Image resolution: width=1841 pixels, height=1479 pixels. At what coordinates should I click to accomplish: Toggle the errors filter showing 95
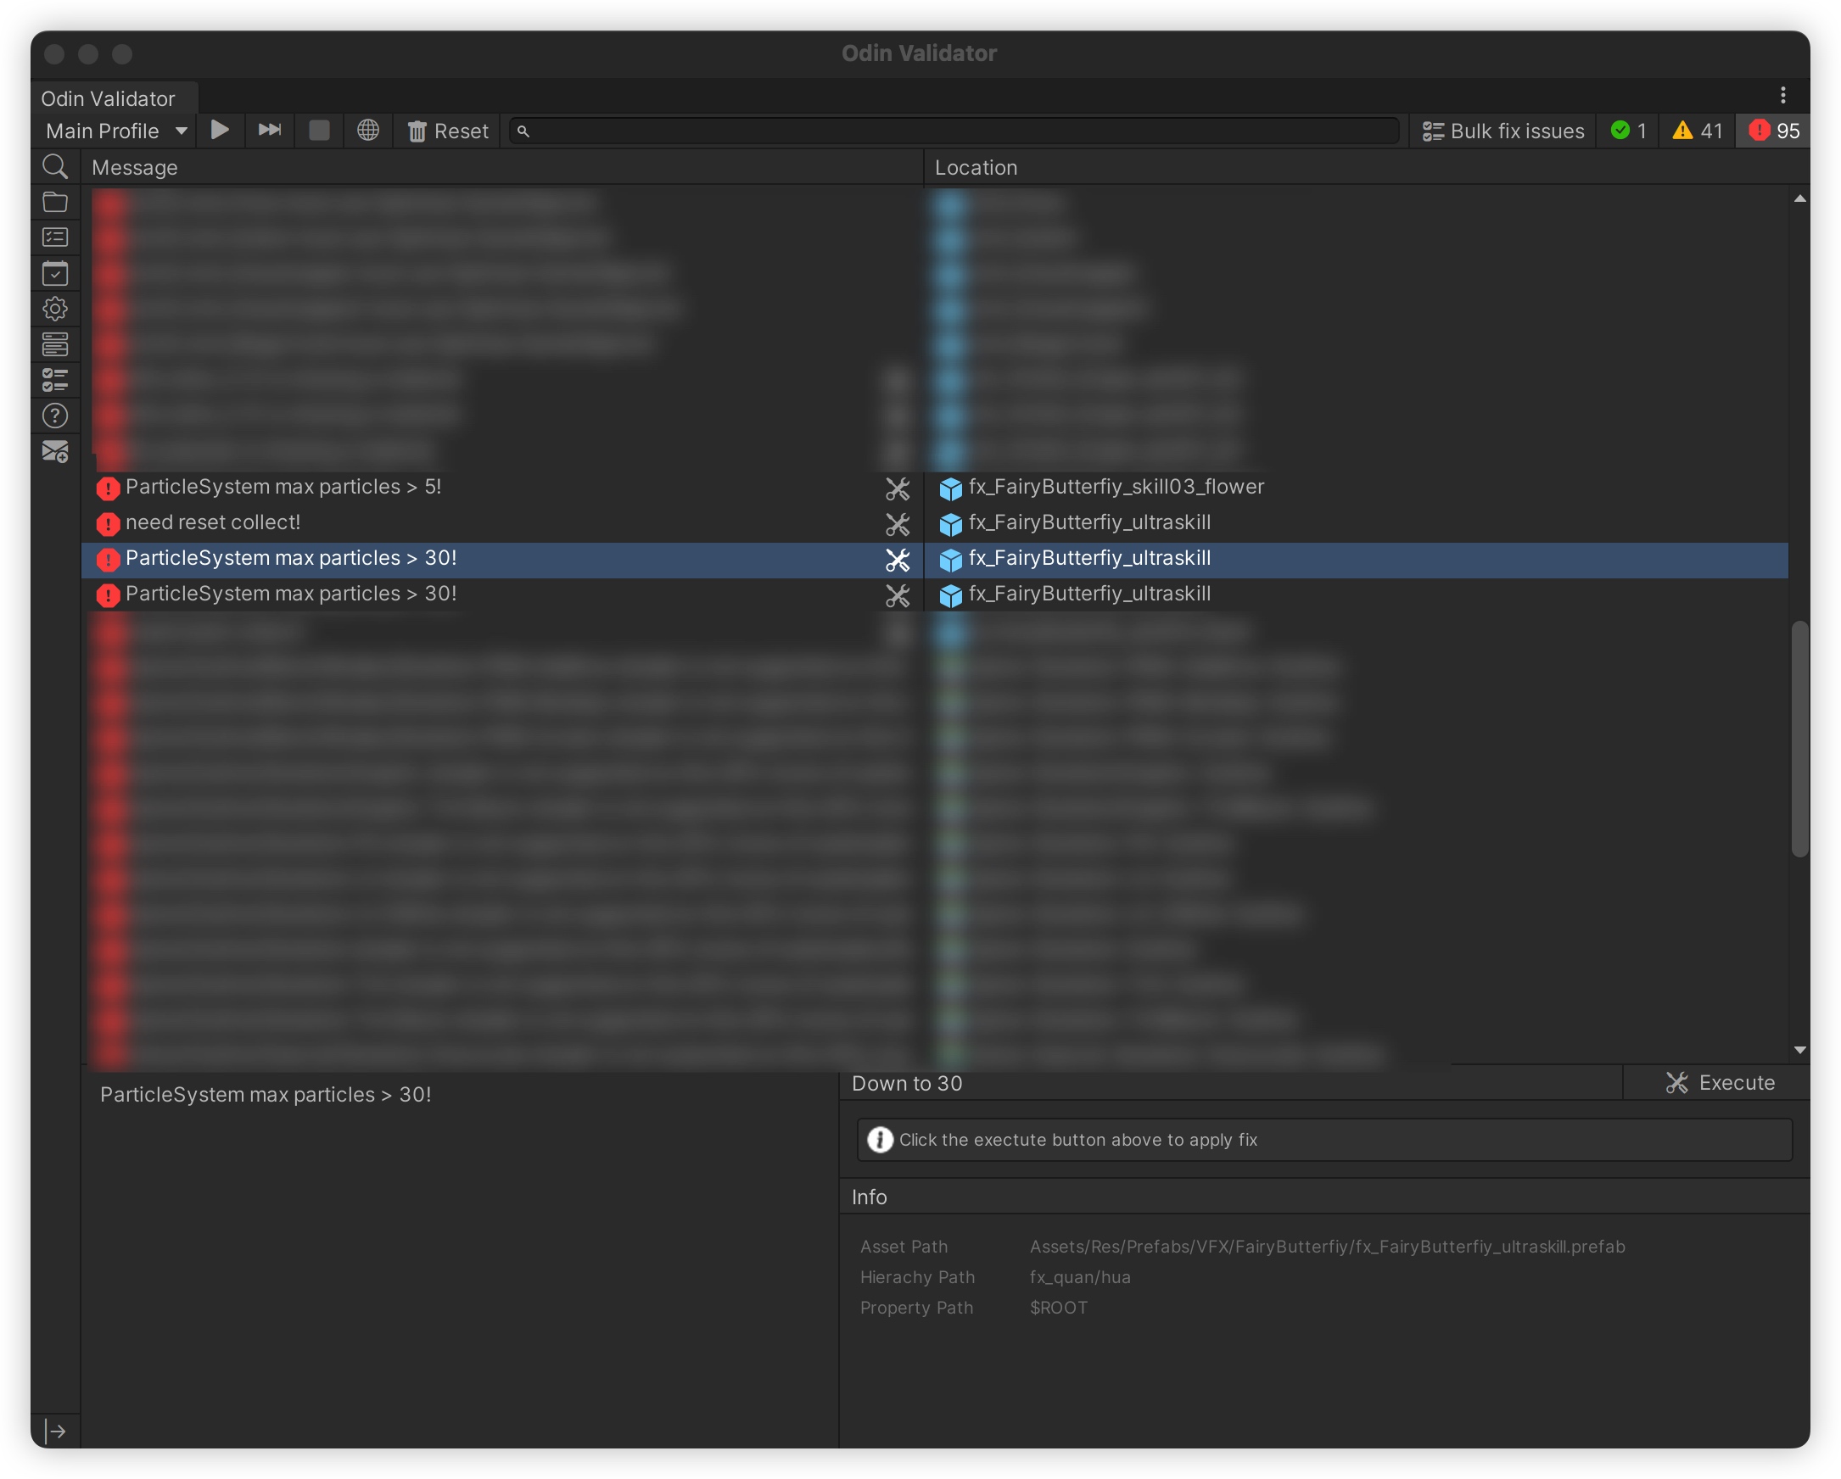coord(1772,131)
